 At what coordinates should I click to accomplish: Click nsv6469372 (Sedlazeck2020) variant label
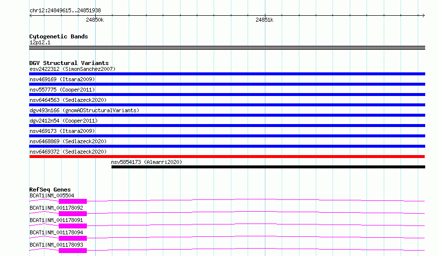point(68,152)
